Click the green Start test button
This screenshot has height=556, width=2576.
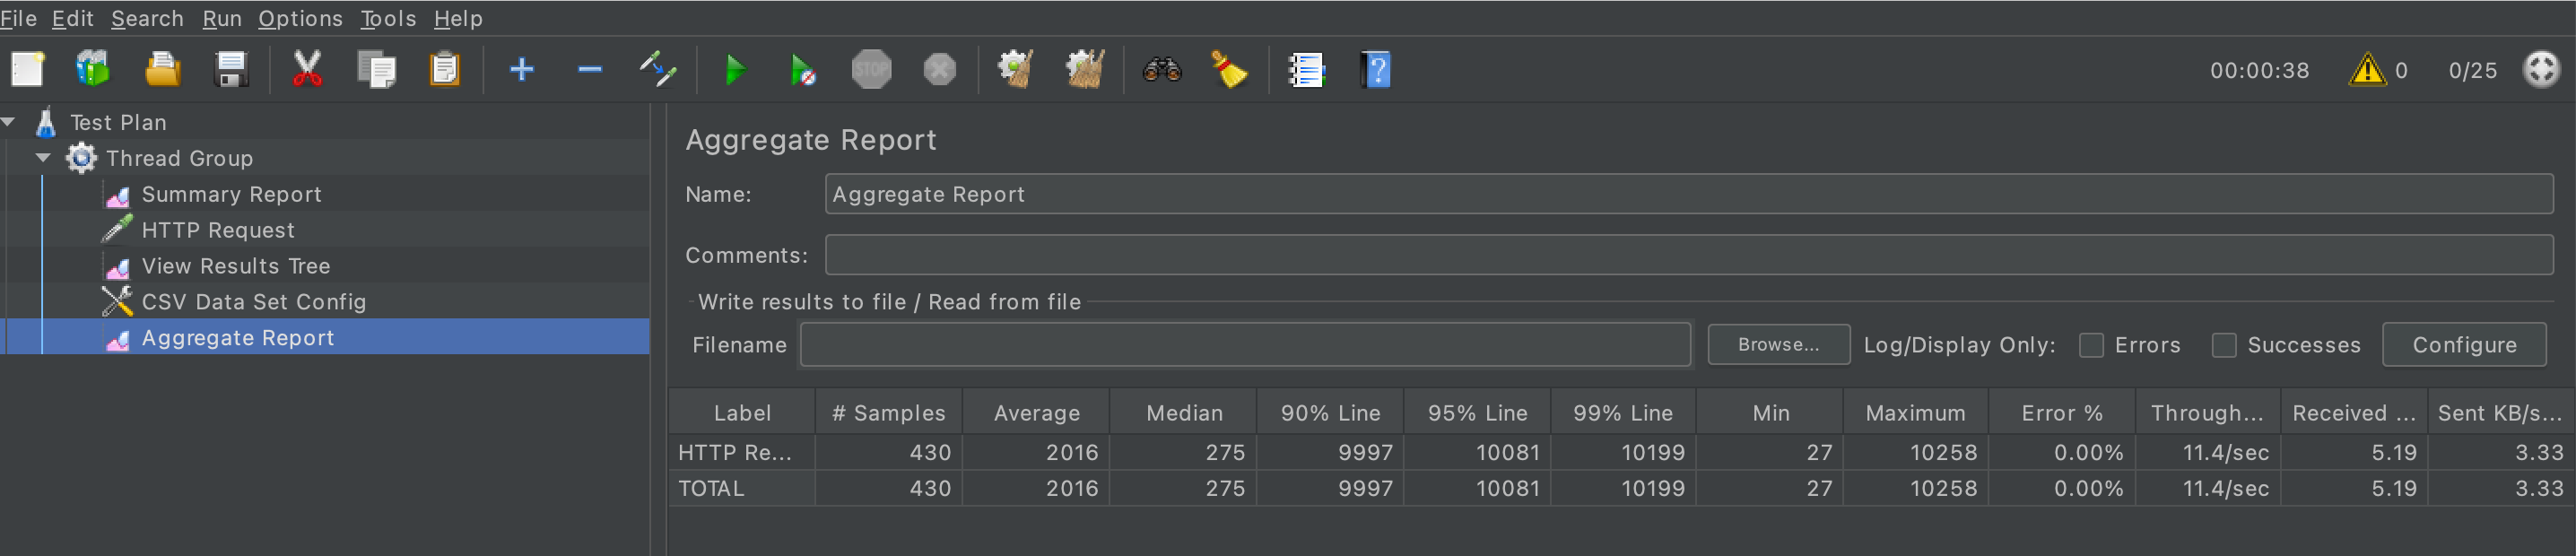(x=735, y=70)
